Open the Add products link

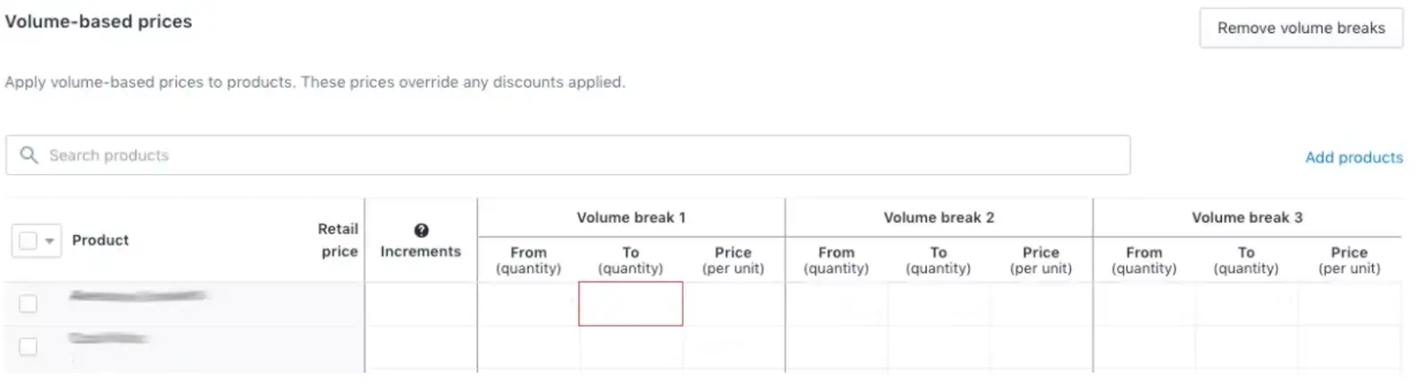click(x=1354, y=157)
